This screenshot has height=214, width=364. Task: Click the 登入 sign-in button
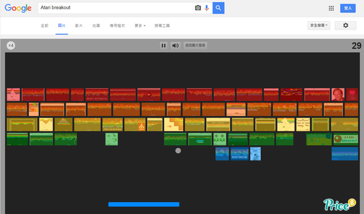pyautogui.click(x=348, y=8)
